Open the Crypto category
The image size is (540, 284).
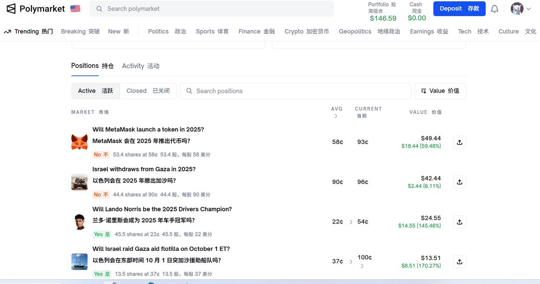pos(307,31)
